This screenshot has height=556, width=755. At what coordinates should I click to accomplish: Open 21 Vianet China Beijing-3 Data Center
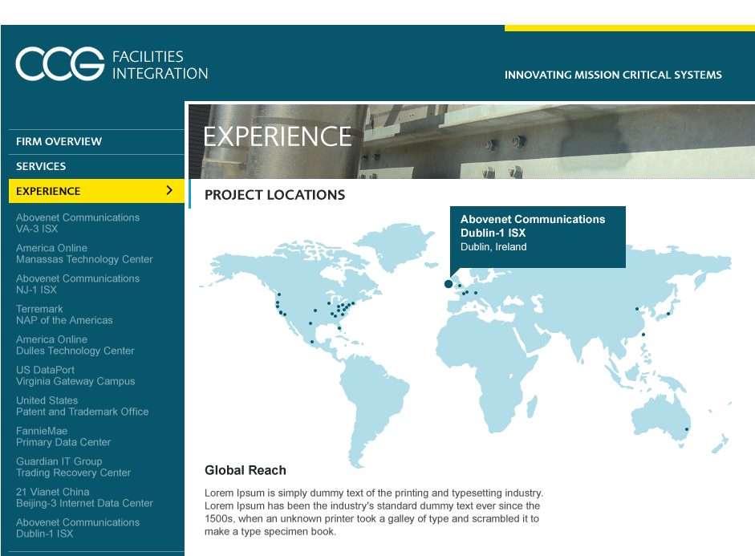coord(84,497)
